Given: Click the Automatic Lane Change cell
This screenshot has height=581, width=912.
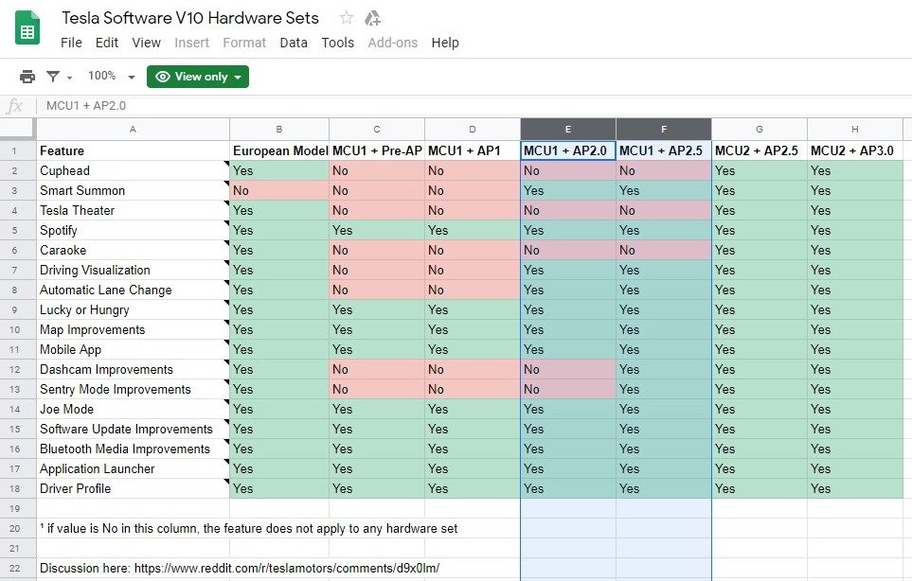Looking at the screenshot, I should tap(133, 290).
